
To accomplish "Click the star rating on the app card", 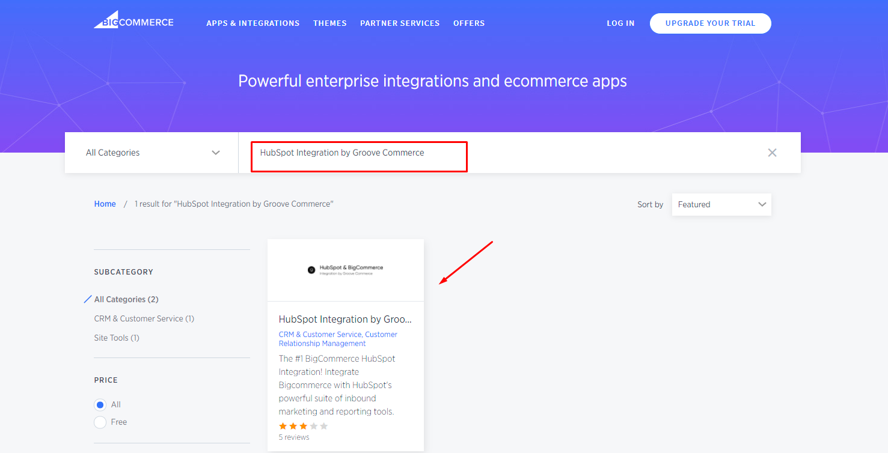I will tap(303, 426).
